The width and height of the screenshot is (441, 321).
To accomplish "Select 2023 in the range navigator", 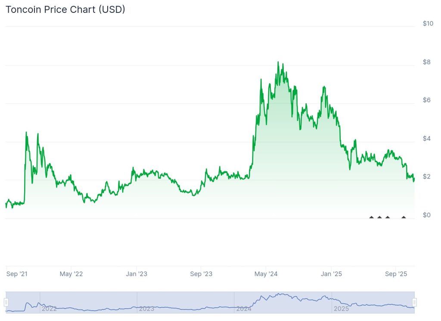I will pyautogui.click(x=146, y=308).
